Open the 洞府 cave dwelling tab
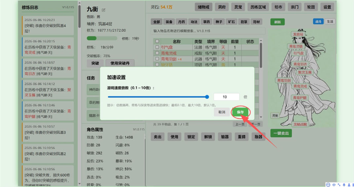 pyautogui.click(x=222, y=7)
